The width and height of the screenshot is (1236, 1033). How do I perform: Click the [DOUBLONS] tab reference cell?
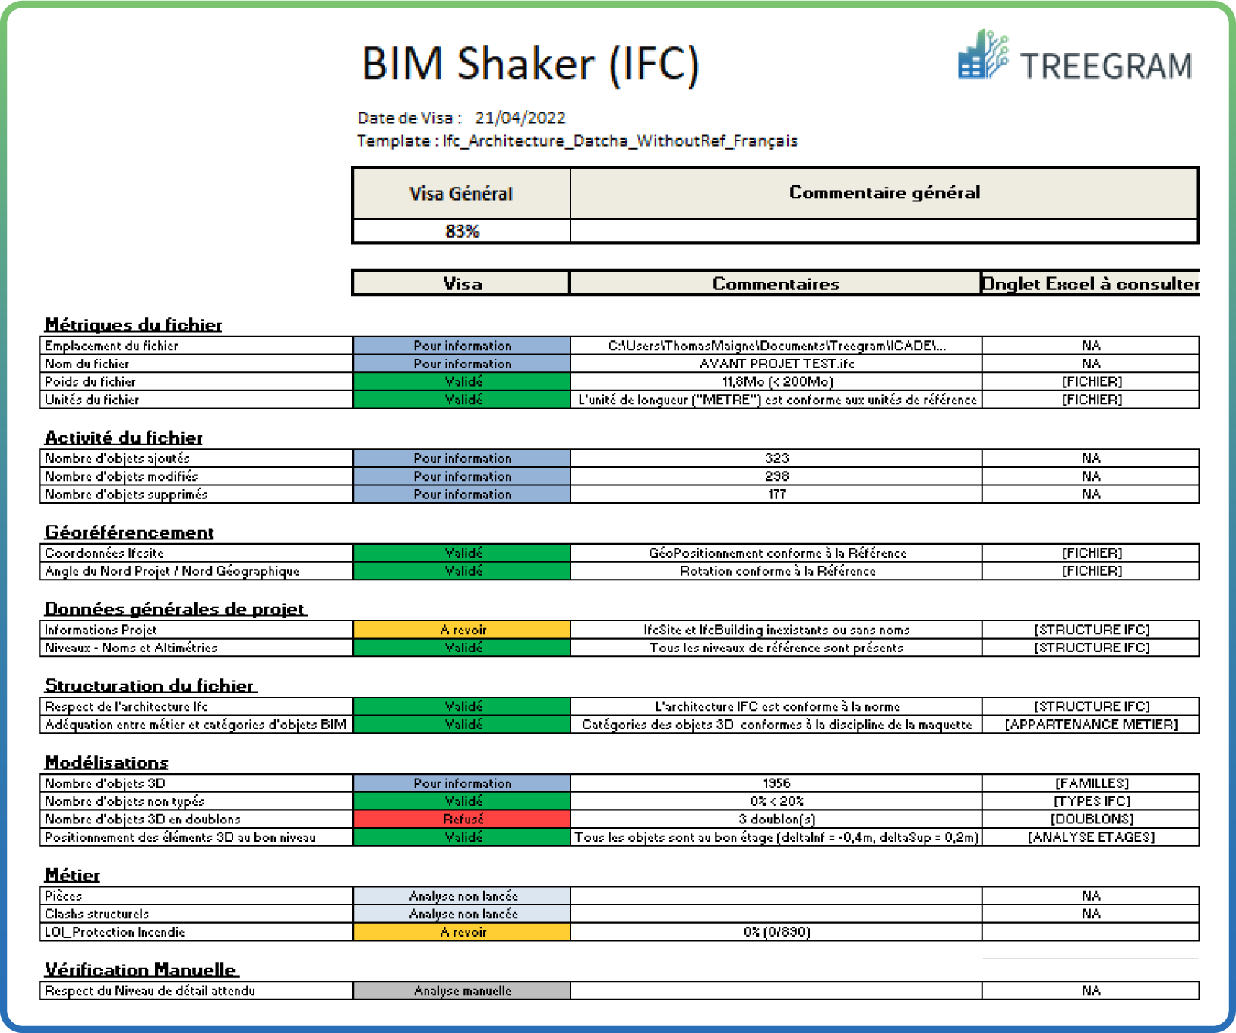click(x=1091, y=819)
